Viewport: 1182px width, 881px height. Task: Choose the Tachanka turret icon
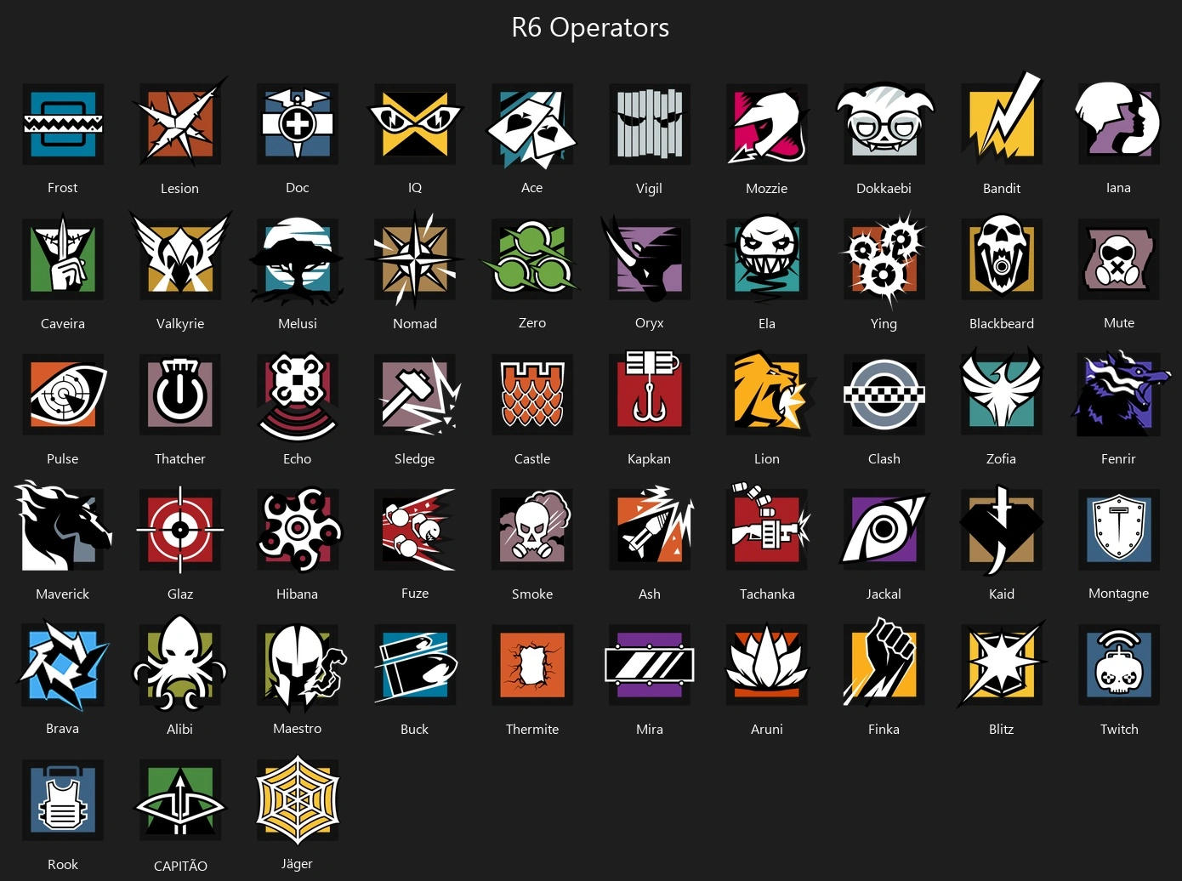coord(767,527)
